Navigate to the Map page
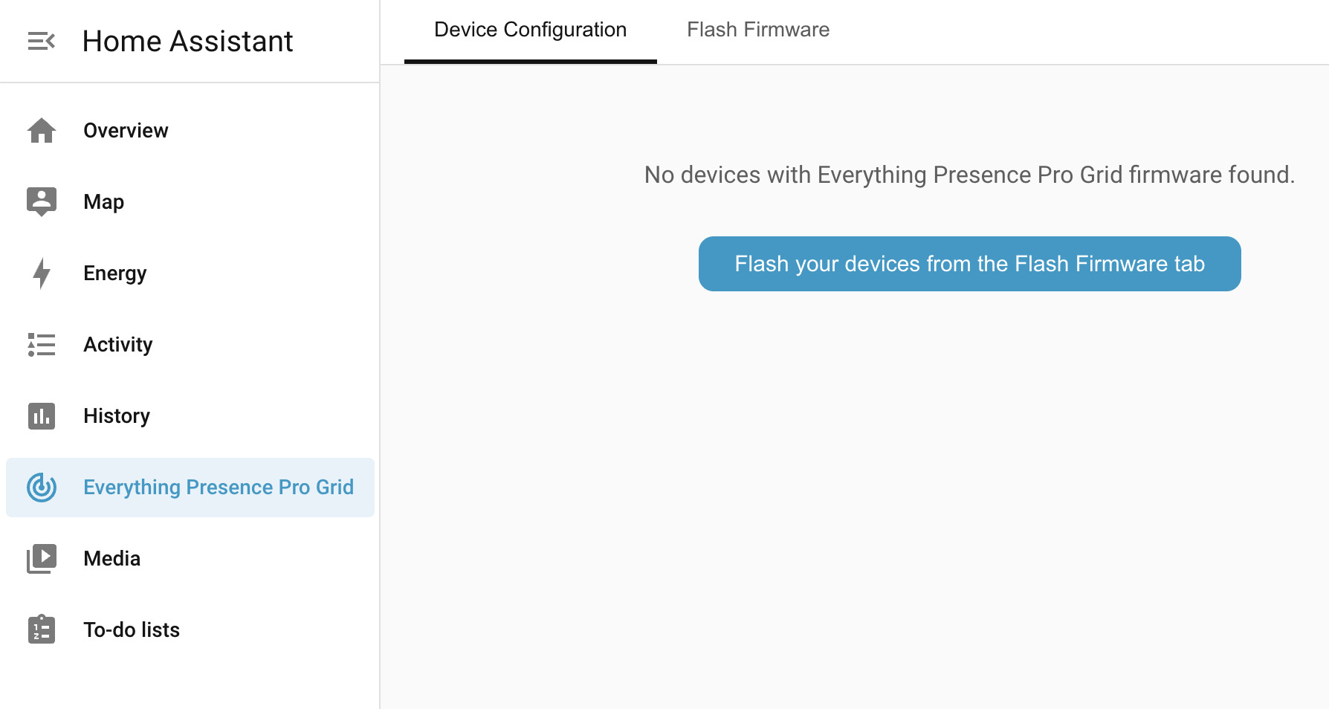Screen dimensions: 1329x709 [x=103, y=201]
